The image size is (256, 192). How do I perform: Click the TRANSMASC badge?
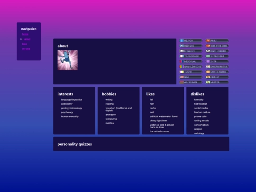[191, 56]
